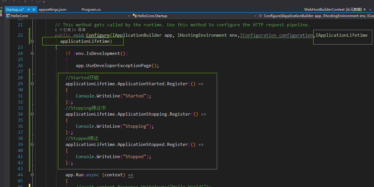Switch to the Startup.cs tab

pos(14,10)
